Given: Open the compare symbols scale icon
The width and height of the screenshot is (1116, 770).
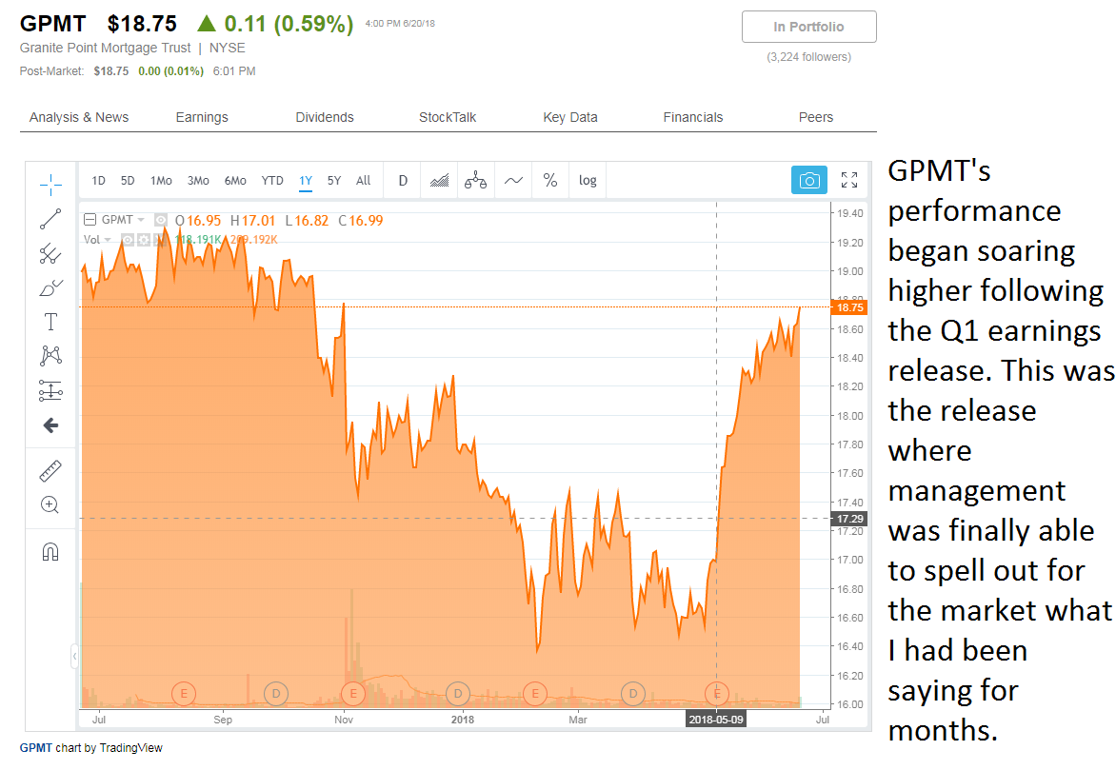Looking at the screenshot, I should [475, 181].
